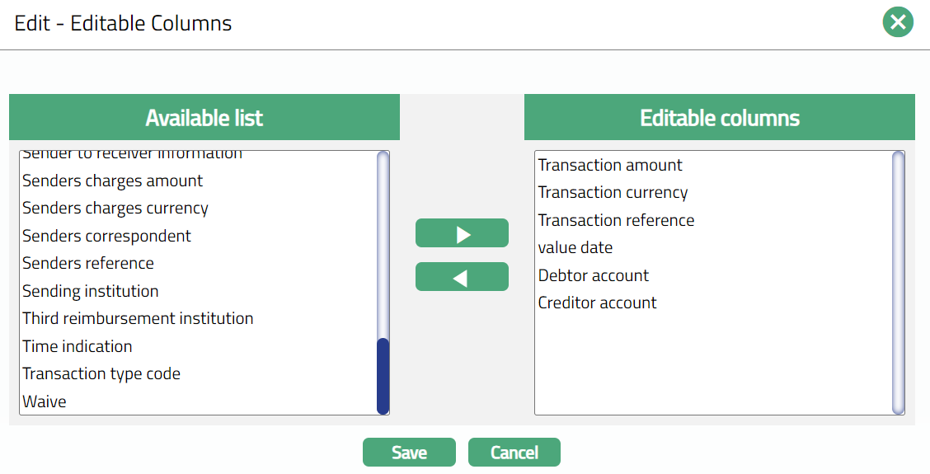Select Time indication list item

tap(77, 346)
